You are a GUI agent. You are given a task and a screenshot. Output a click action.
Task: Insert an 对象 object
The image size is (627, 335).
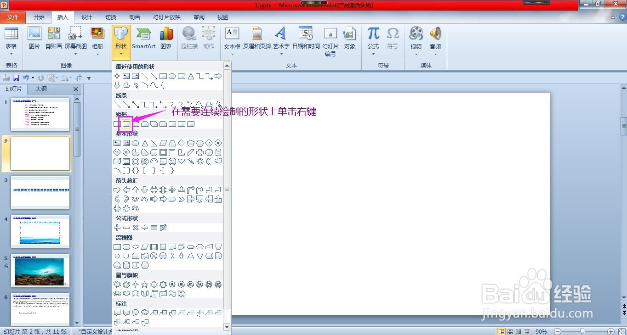(350, 38)
